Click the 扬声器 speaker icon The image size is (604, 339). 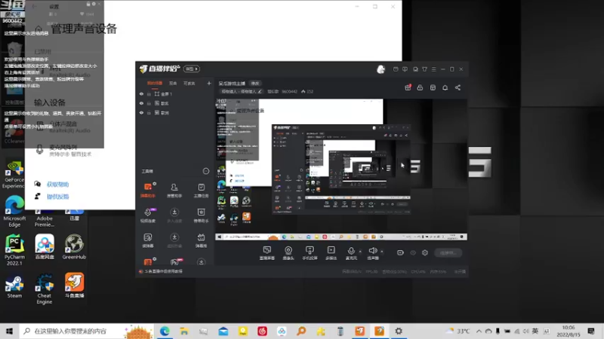pyautogui.click(x=372, y=251)
